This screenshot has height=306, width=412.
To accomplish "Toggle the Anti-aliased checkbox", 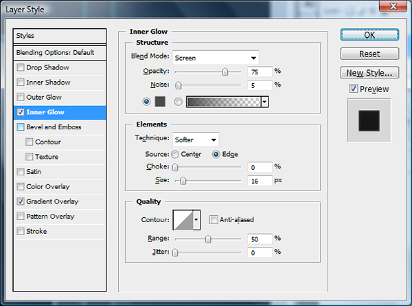I will [x=214, y=220].
